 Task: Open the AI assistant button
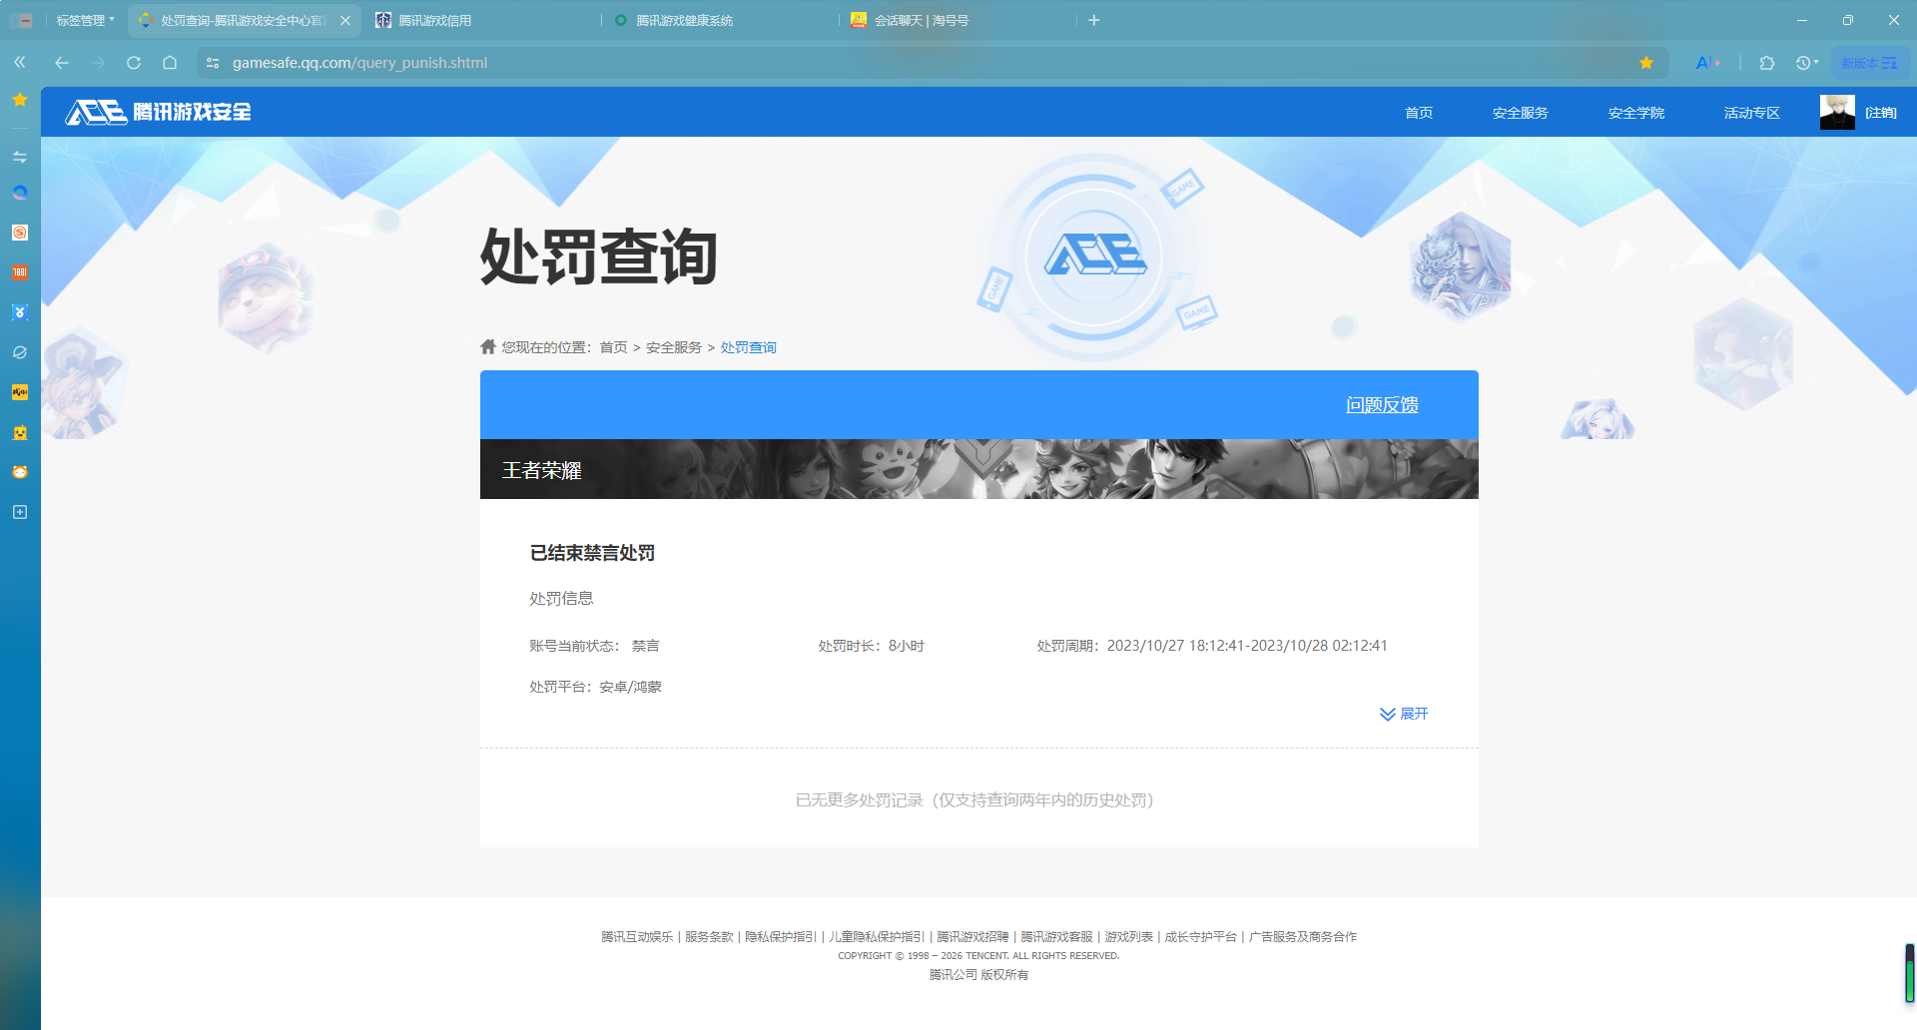coord(1708,63)
